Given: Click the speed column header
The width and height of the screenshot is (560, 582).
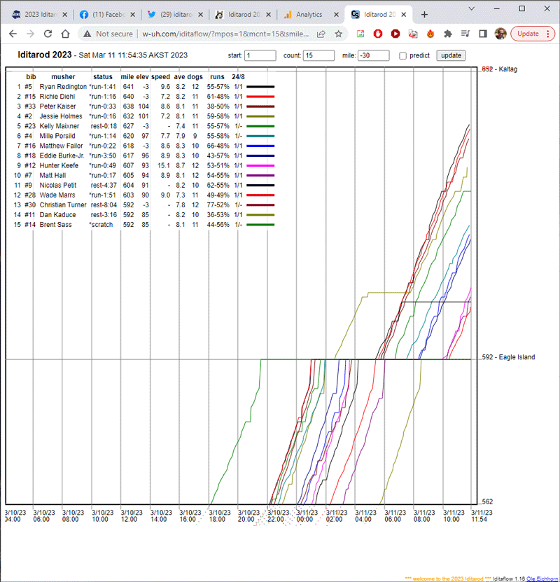Looking at the screenshot, I should 160,77.
